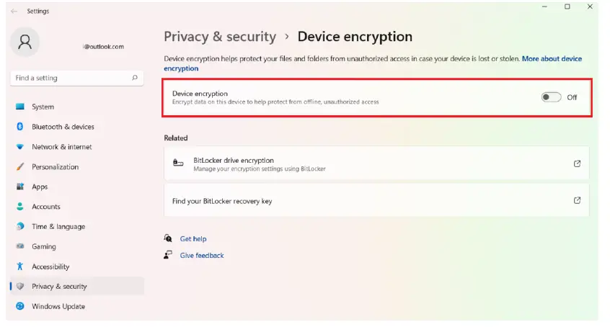Click the Gaming controller icon
This screenshot has width=610, height=327.
pos(20,246)
